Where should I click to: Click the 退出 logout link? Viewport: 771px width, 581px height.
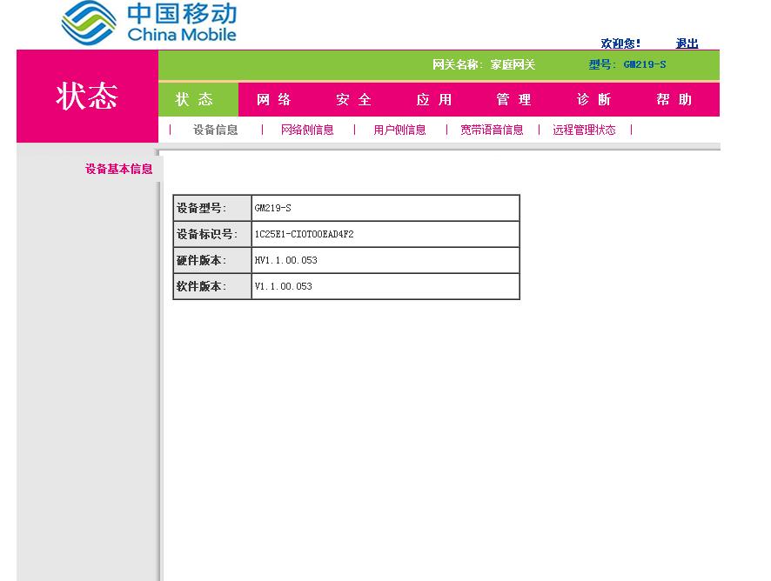[687, 43]
